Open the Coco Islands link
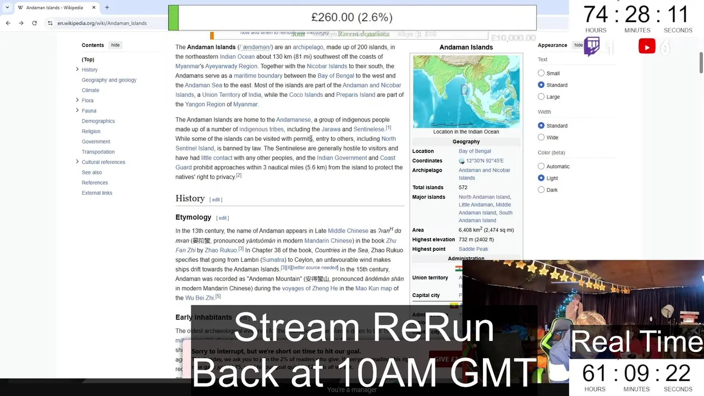Image resolution: width=704 pixels, height=396 pixels. (306, 95)
